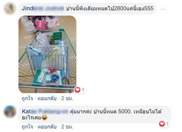This screenshot has width=182, height=132.
Task: Open Jind's profile picture avatar
Action: pos(10,9)
